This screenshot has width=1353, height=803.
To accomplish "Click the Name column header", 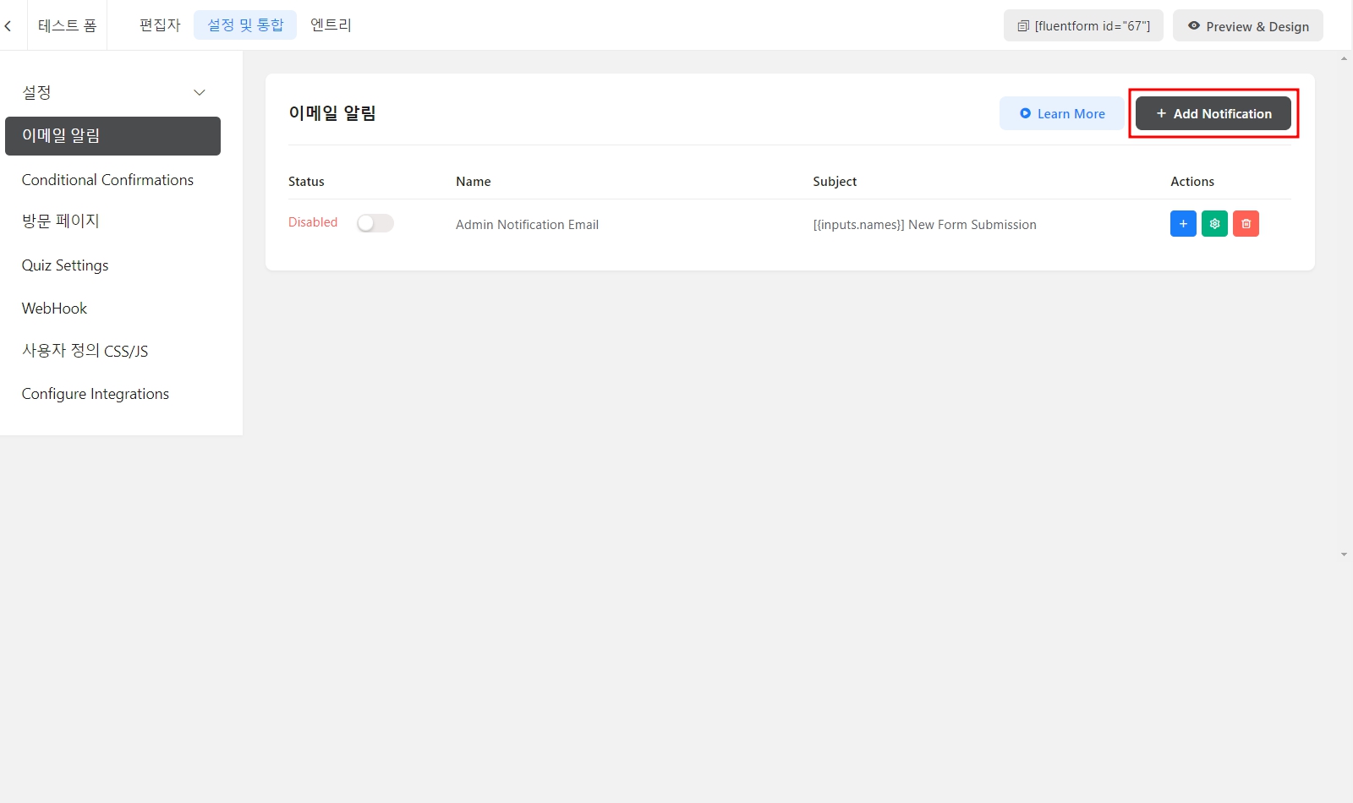I will 474,182.
